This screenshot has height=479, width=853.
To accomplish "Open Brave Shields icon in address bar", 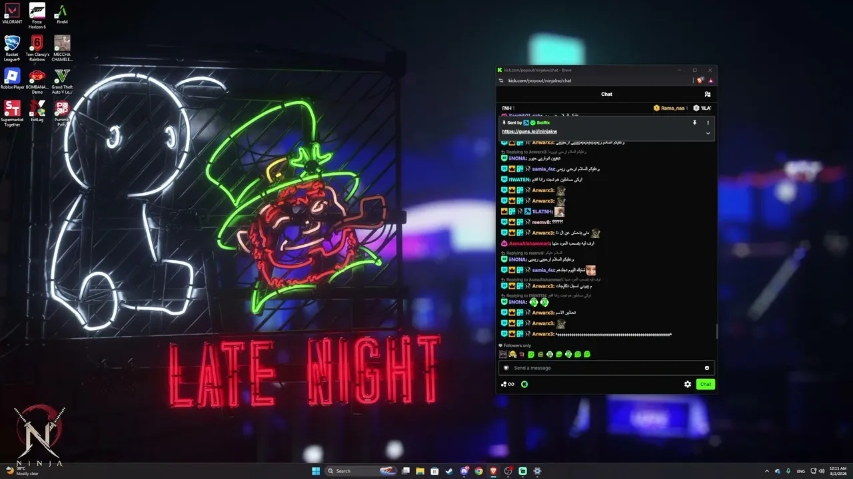I will pos(700,80).
